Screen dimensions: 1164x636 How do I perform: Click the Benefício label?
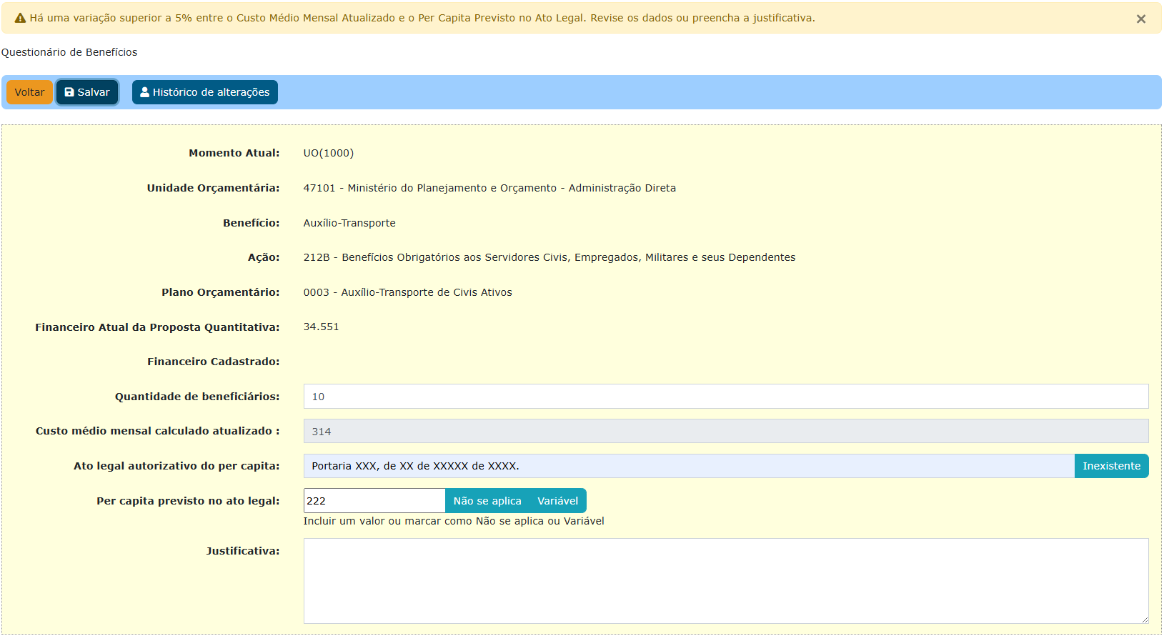252,223
